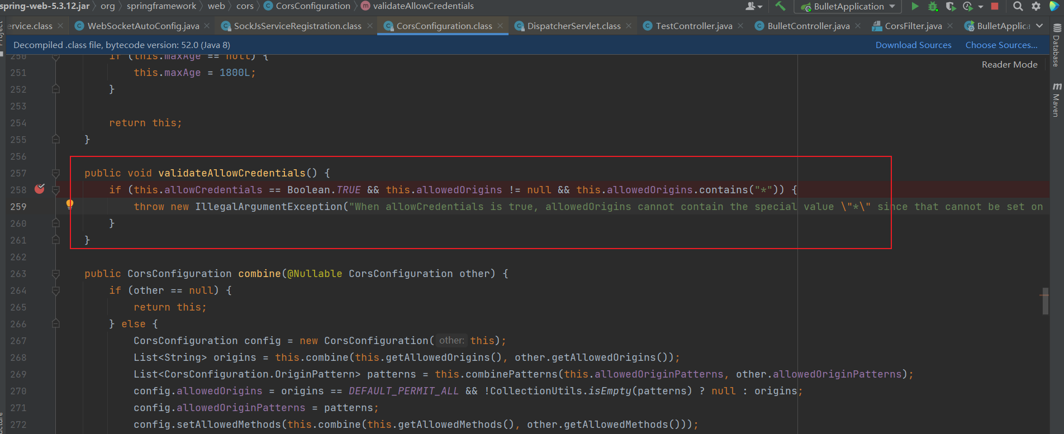
Task: Close the CorsFilter.java tab
Action: [x=950, y=26]
